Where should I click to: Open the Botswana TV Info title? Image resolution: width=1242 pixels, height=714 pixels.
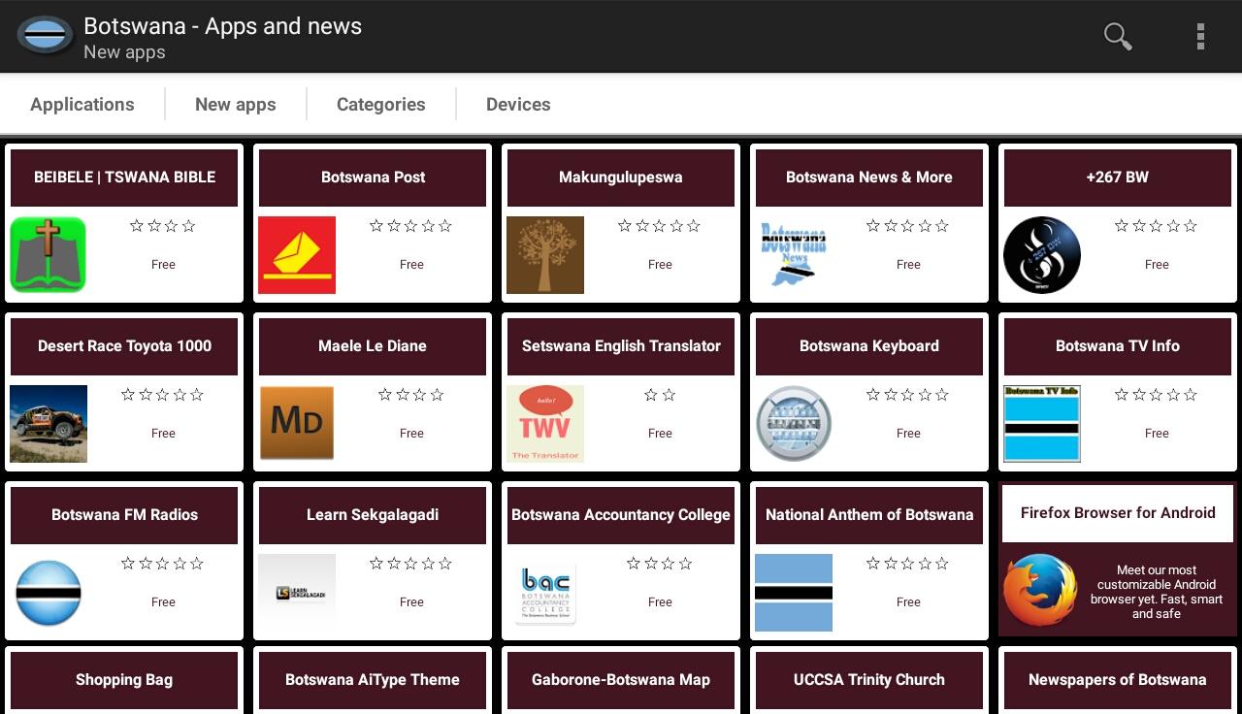tap(1118, 346)
